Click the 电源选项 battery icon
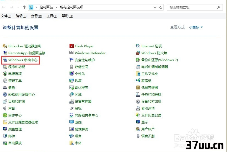This screenshot has width=227, height=152. pyautogui.click(x=5, y=74)
